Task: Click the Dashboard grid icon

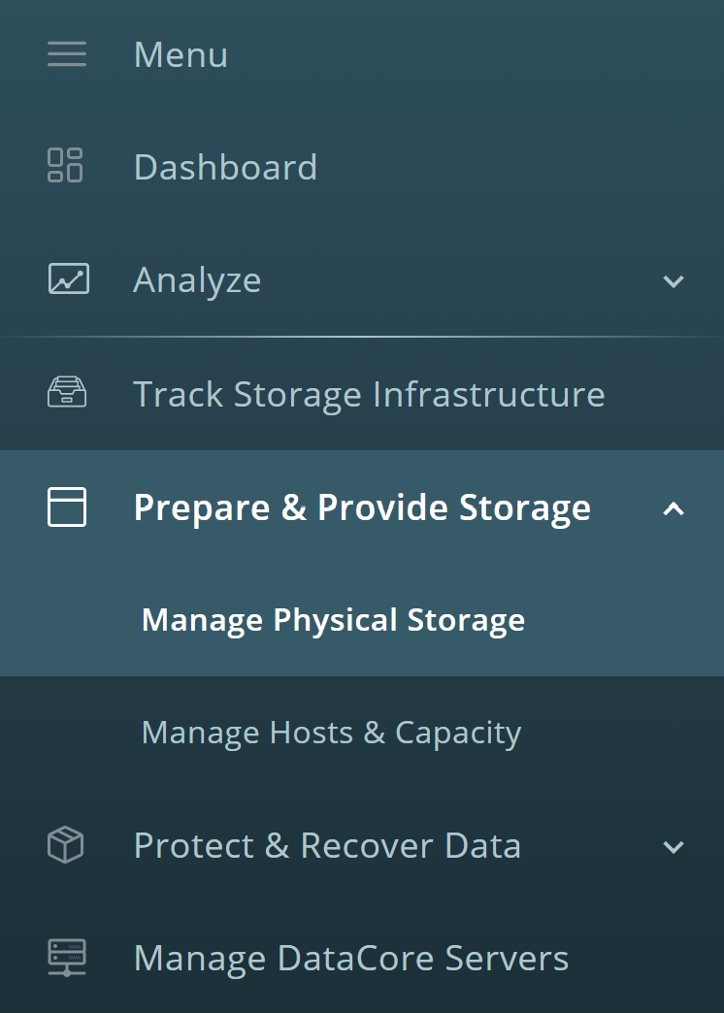Action: [65, 165]
